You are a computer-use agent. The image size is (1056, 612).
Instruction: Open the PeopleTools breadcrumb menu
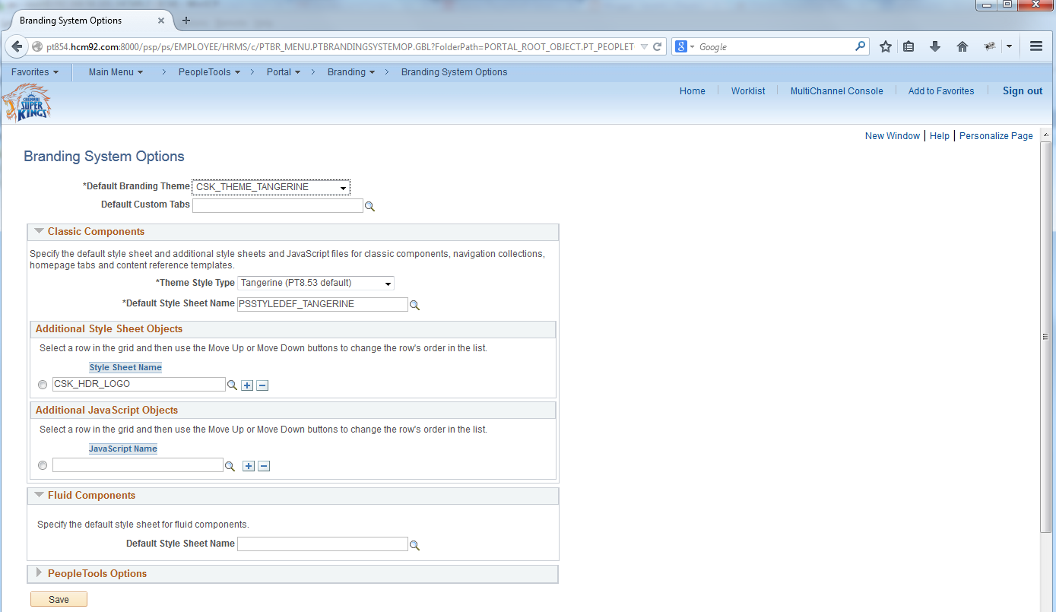(209, 71)
